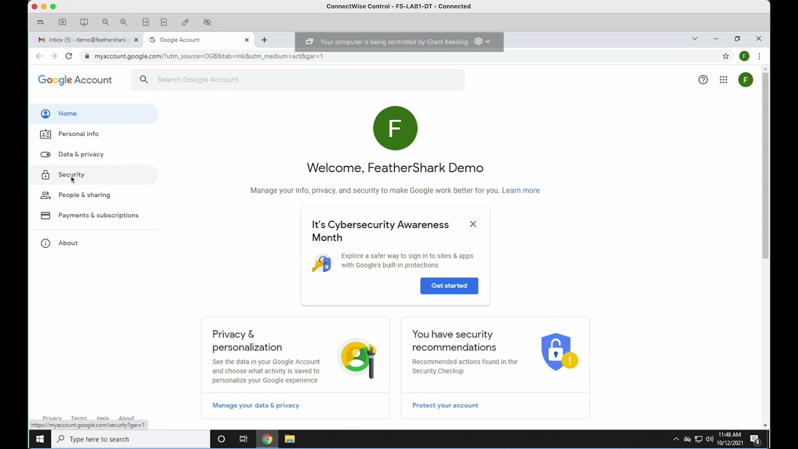Open the account avatar in page header
Screen dimensions: 798x449
[x=746, y=80]
